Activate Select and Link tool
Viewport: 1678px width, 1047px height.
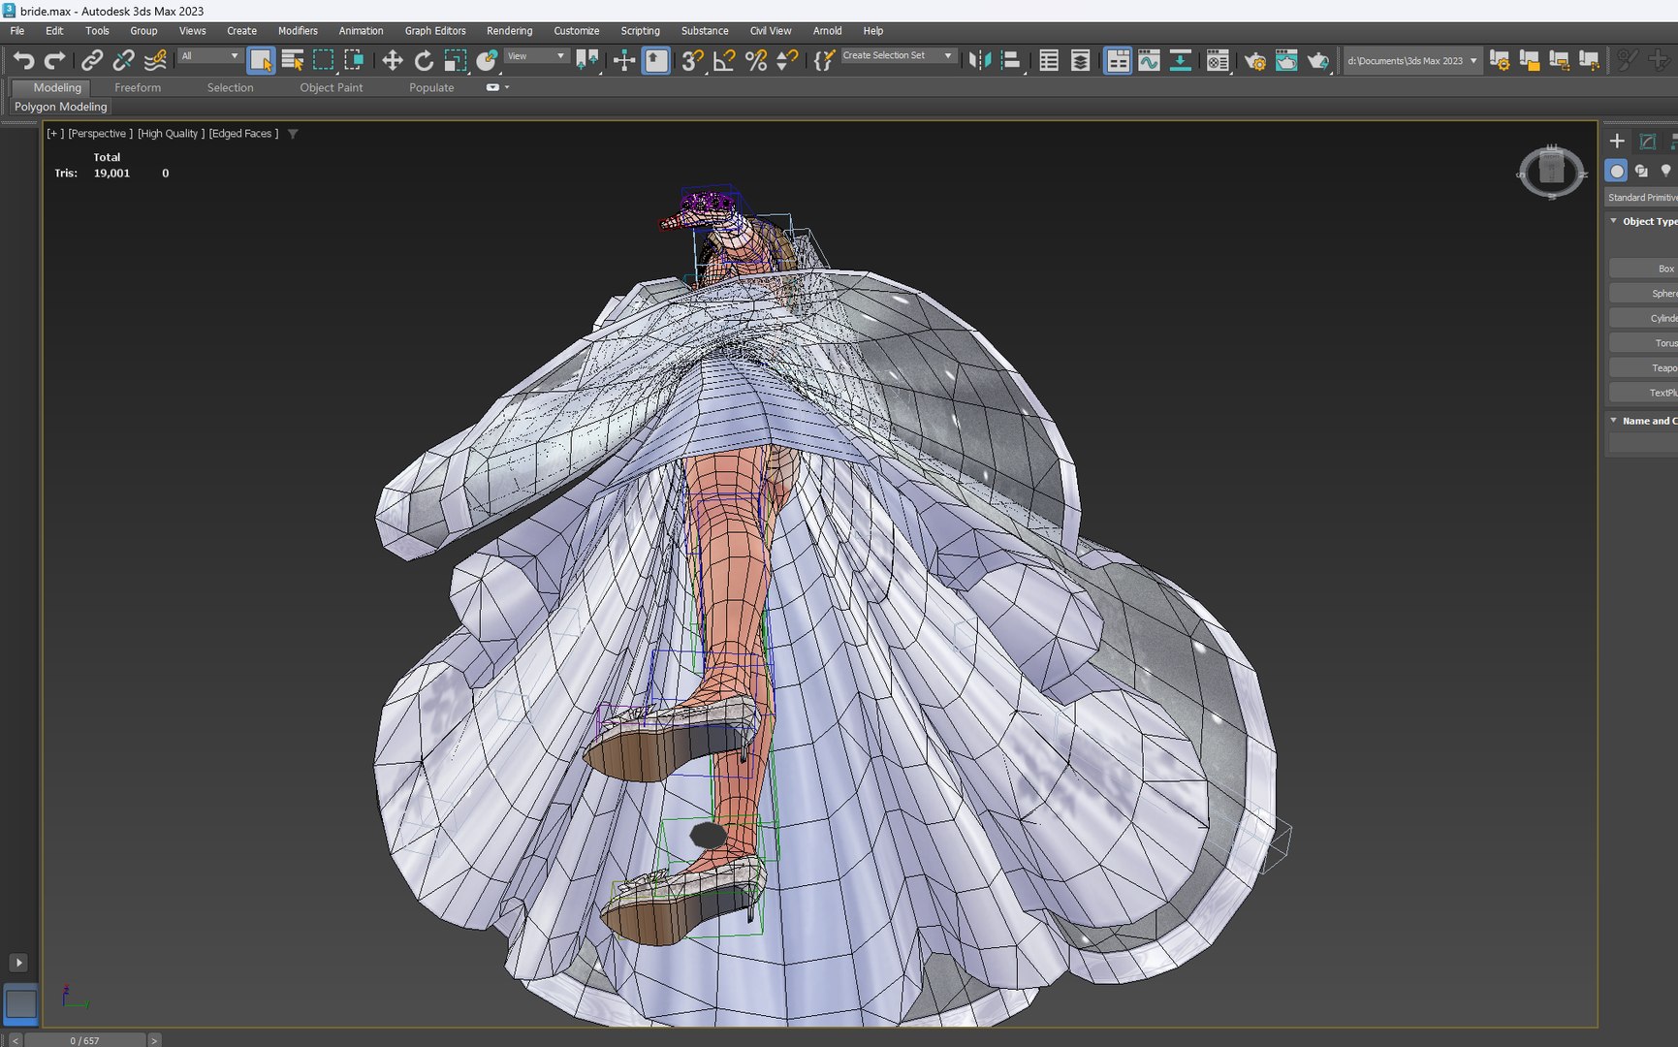[92, 61]
